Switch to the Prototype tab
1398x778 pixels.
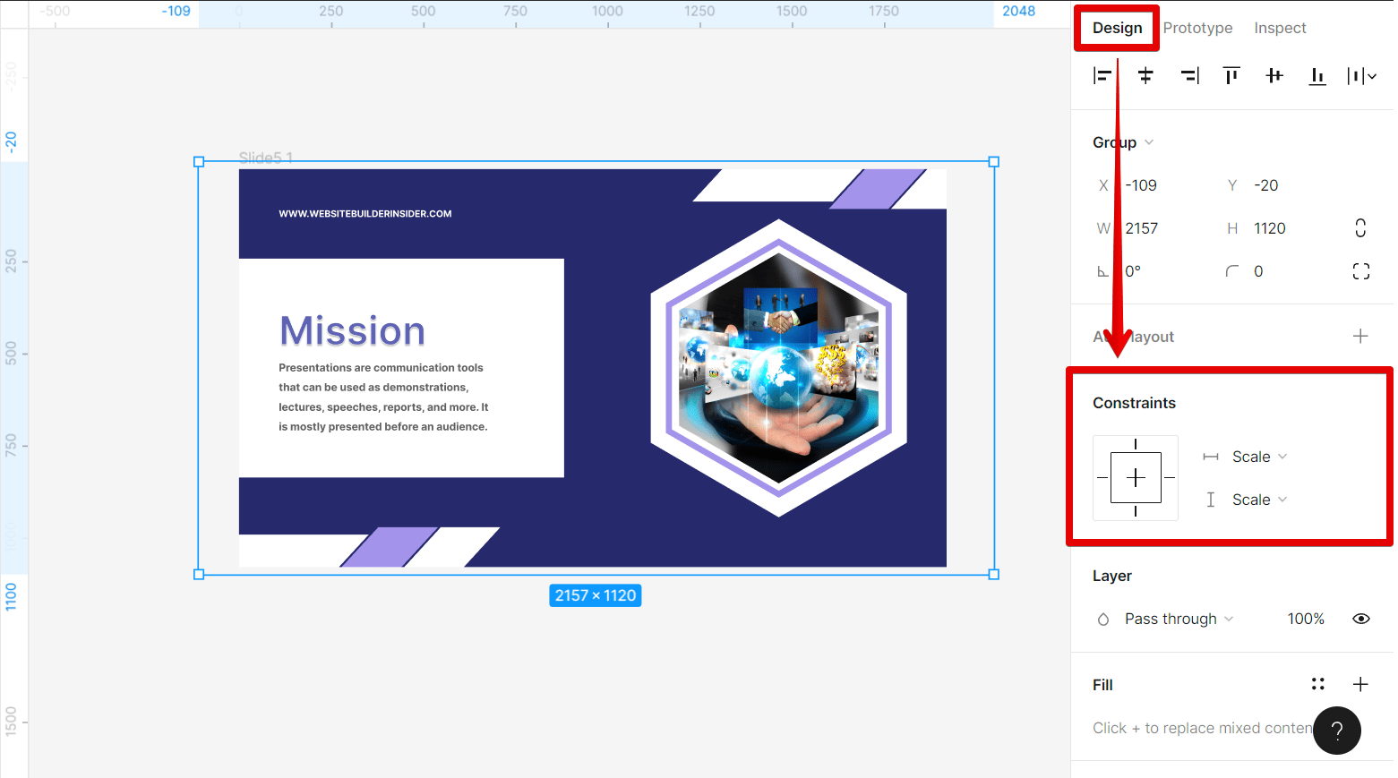tap(1197, 28)
